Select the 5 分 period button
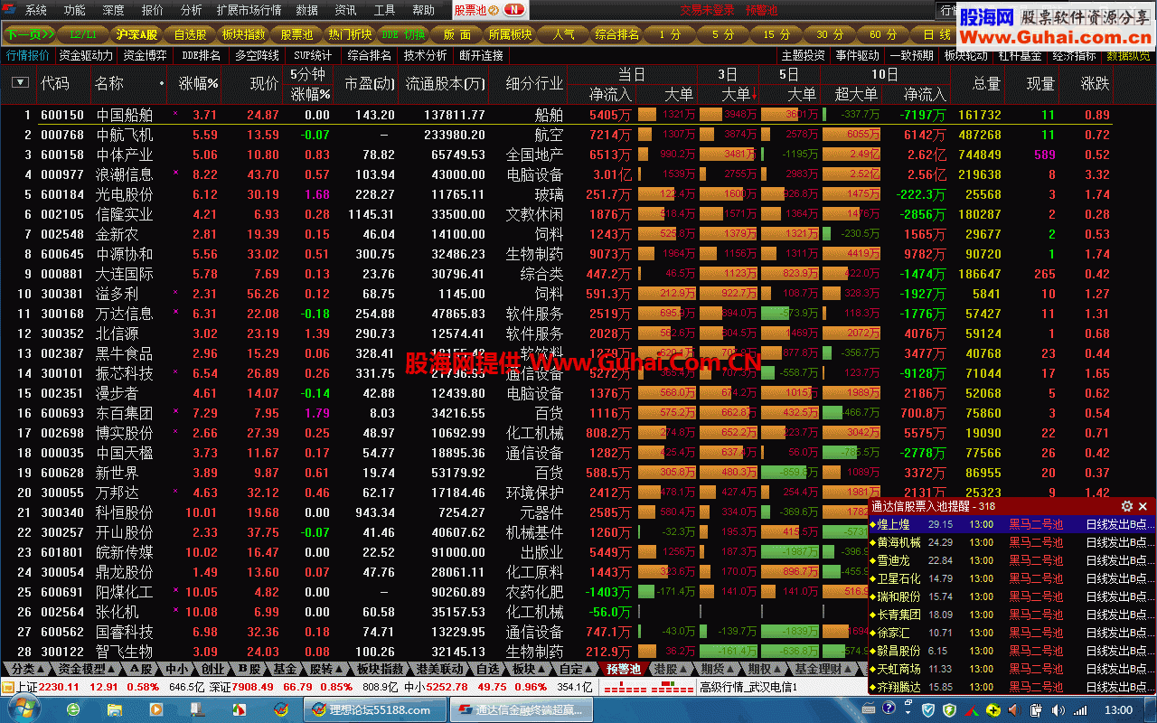The image size is (1157, 723). (723, 34)
